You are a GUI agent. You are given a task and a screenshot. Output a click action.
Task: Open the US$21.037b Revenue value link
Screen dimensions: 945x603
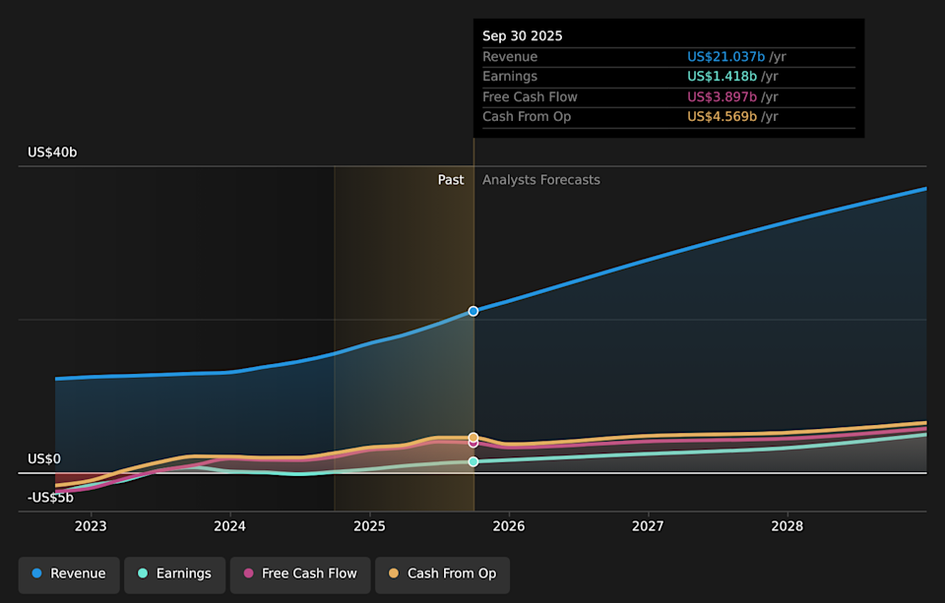coord(727,56)
